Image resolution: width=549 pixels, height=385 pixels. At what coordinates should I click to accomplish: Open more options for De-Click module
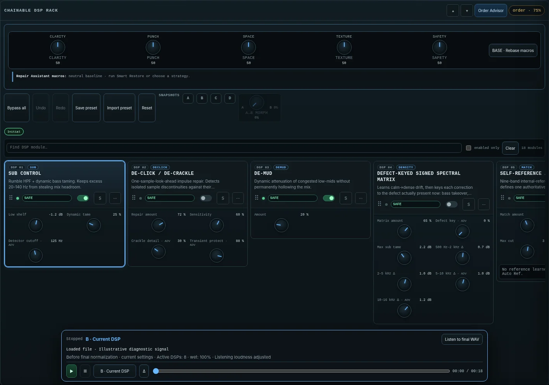(x=238, y=198)
